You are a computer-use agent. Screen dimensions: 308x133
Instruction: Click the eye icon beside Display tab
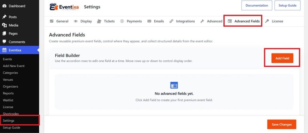75,21
